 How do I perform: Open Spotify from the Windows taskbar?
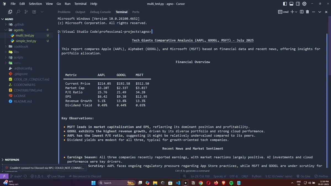click(x=231, y=183)
